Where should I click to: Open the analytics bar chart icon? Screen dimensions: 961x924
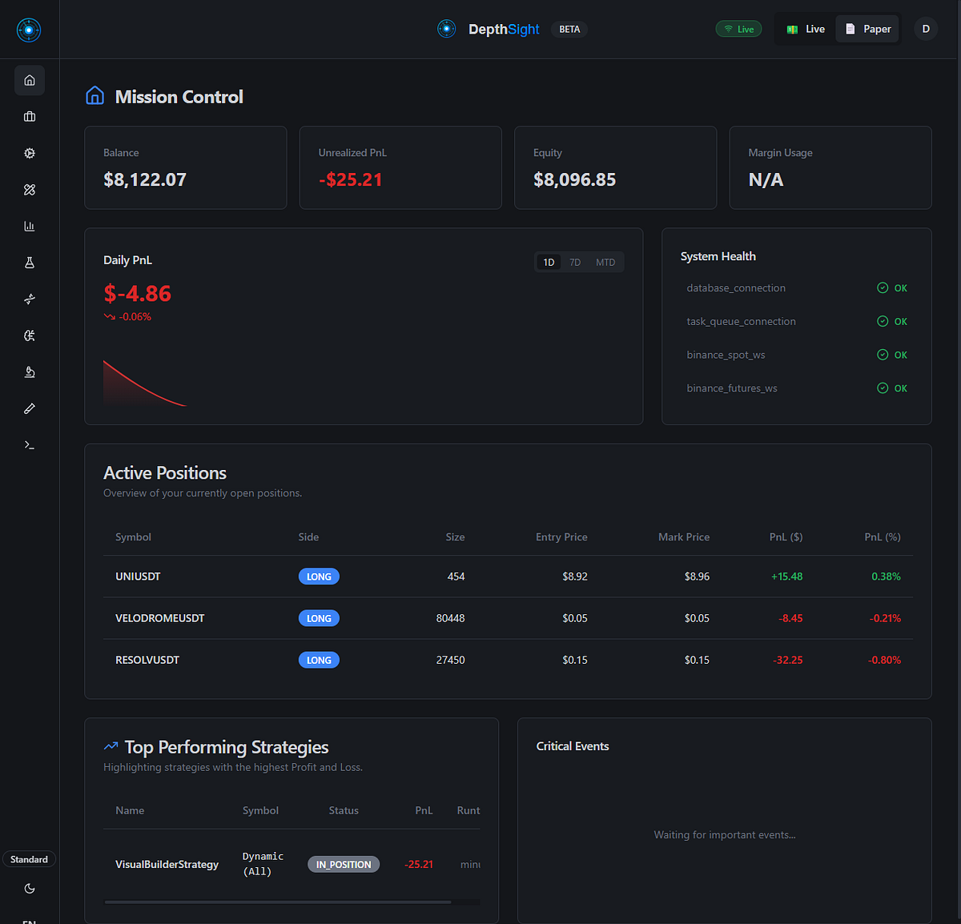coord(29,226)
